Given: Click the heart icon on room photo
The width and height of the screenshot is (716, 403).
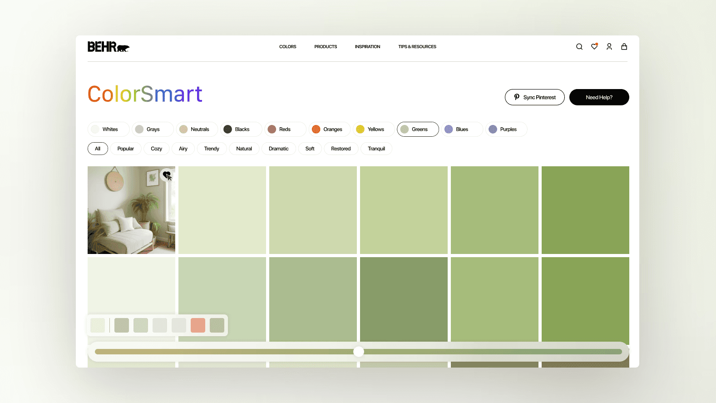Looking at the screenshot, I should 167,174.
